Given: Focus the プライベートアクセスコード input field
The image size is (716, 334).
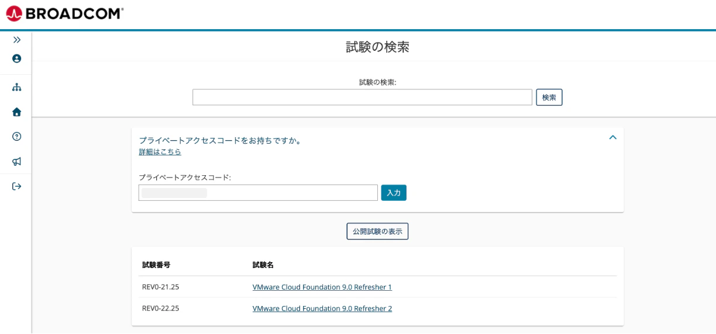Looking at the screenshot, I should point(258,193).
